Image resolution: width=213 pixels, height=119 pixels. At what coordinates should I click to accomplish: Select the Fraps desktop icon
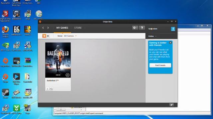coord(28,109)
